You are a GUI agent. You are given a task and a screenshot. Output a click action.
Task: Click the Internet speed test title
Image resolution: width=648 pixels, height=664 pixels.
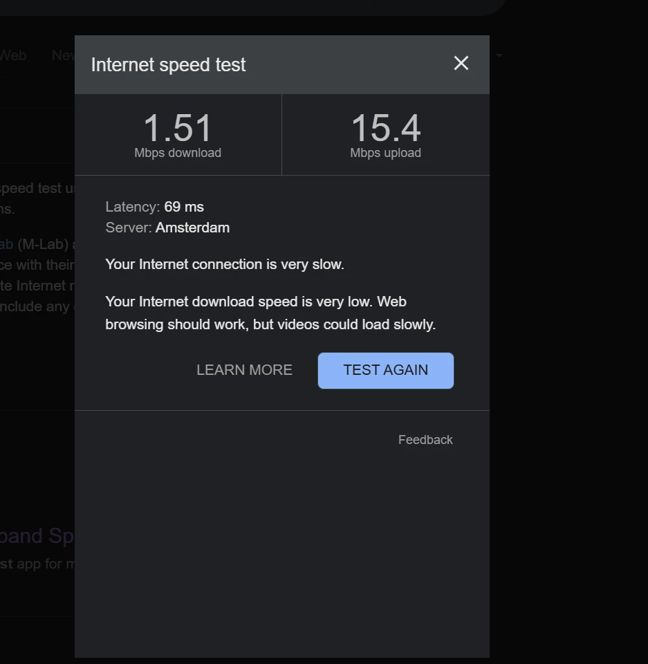168,65
